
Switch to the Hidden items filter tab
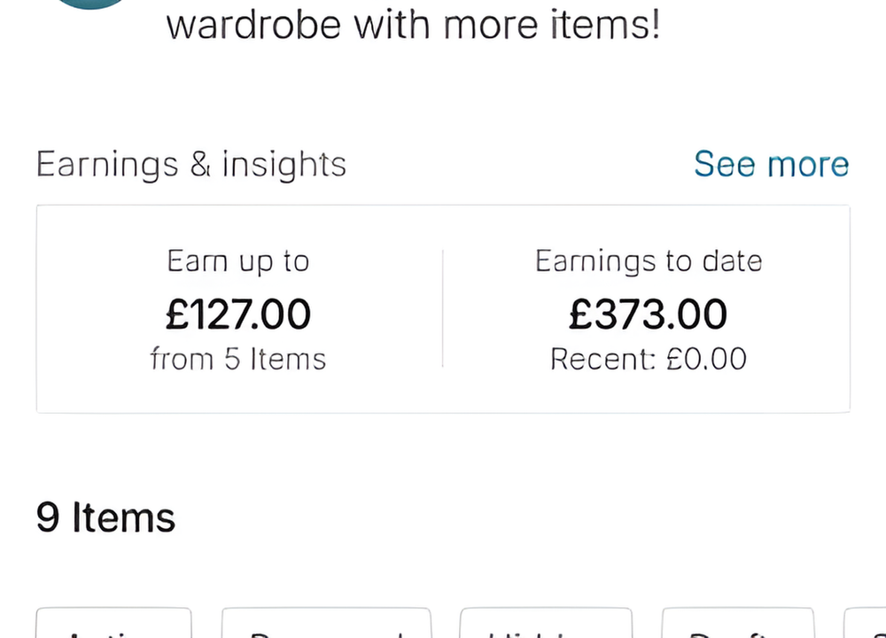pos(546,625)
